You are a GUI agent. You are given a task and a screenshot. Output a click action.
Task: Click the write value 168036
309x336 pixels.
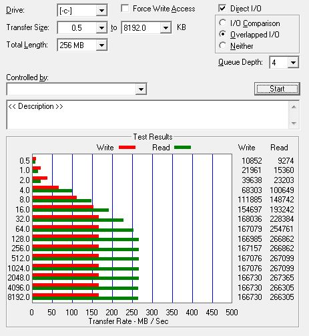point(250,219)
